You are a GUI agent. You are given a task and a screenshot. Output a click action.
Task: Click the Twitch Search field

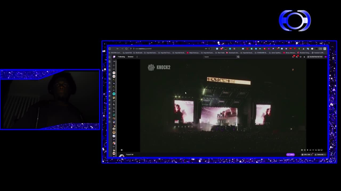tap(220, 57)
